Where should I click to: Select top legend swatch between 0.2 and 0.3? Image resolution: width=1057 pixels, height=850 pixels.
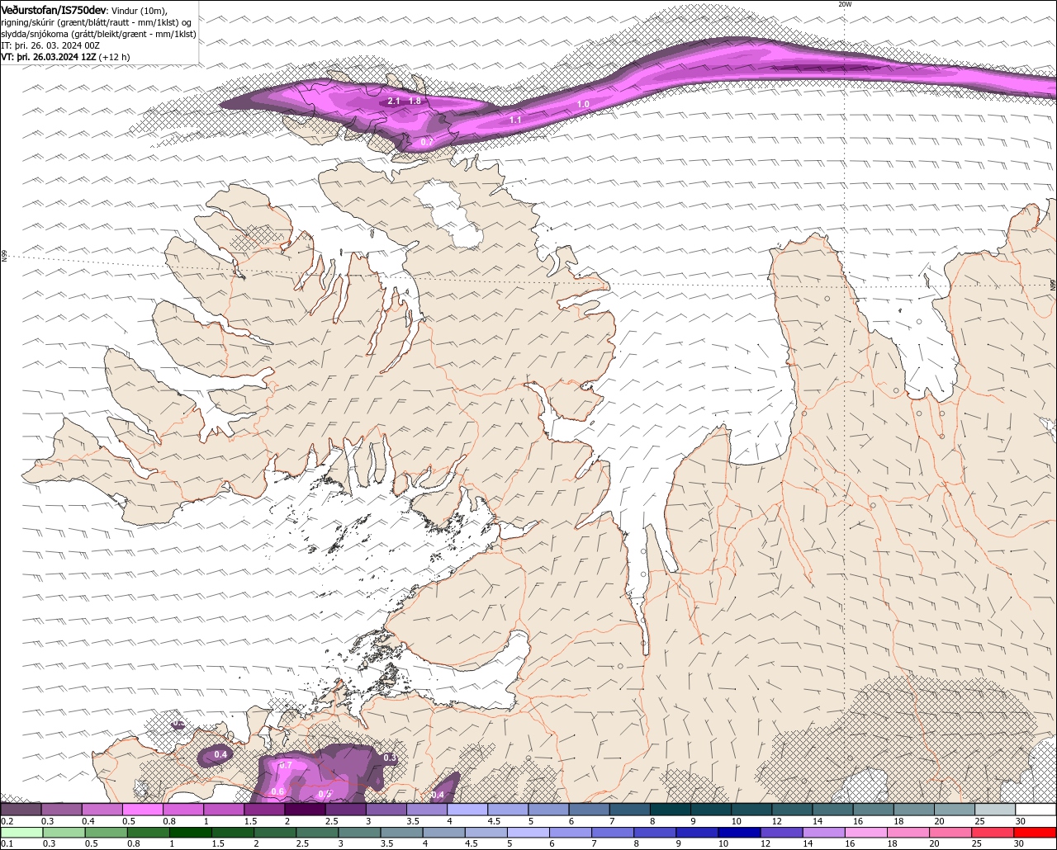tap(21, 809)
